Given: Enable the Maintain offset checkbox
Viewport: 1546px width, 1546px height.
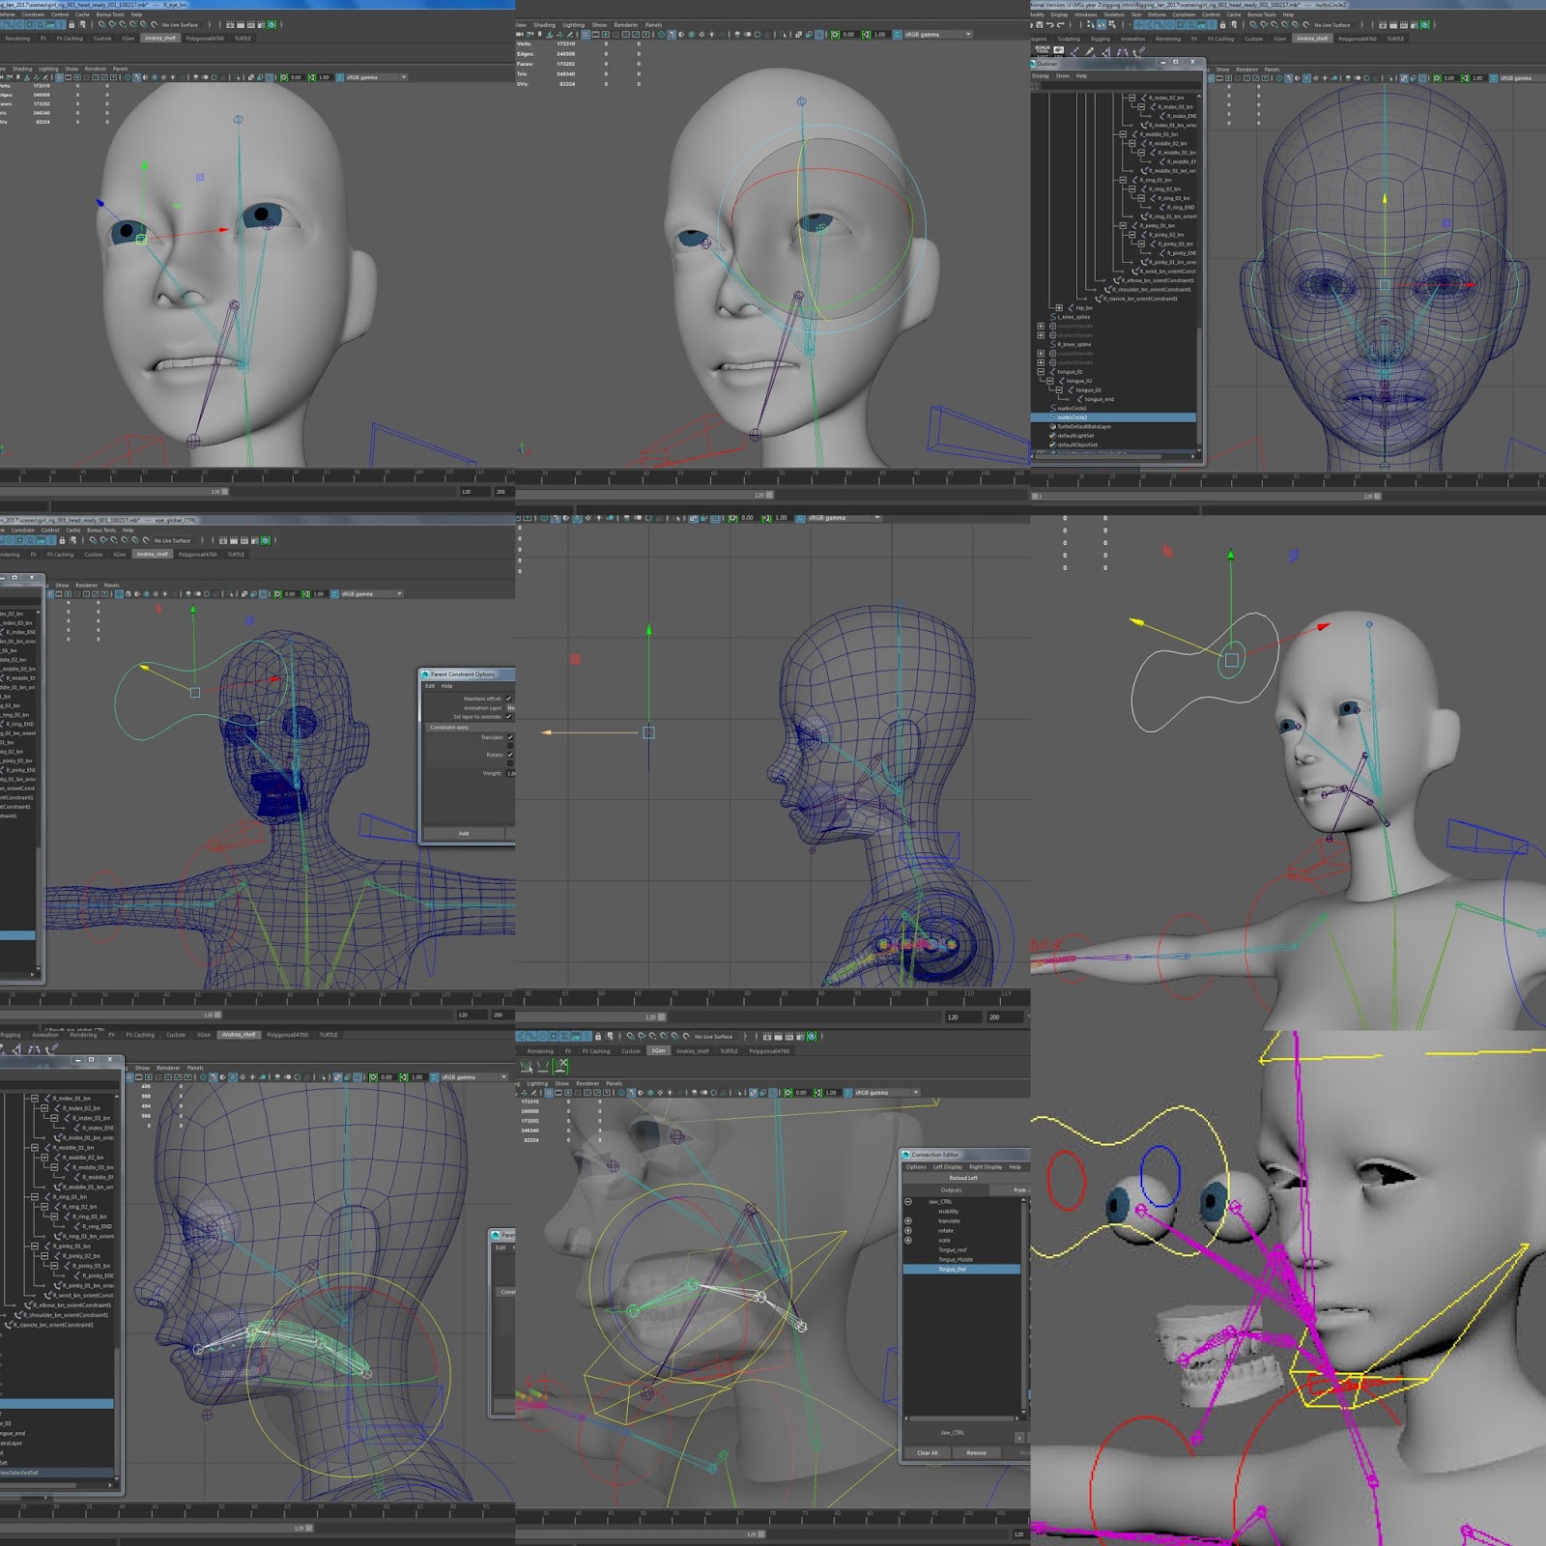Looking at the screenshot, I should click(x=508, y=700).
